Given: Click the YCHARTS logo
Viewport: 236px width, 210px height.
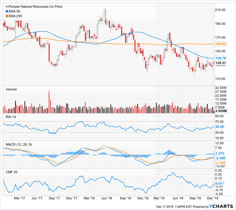Looking at the screenshot, I should point(221,206).
